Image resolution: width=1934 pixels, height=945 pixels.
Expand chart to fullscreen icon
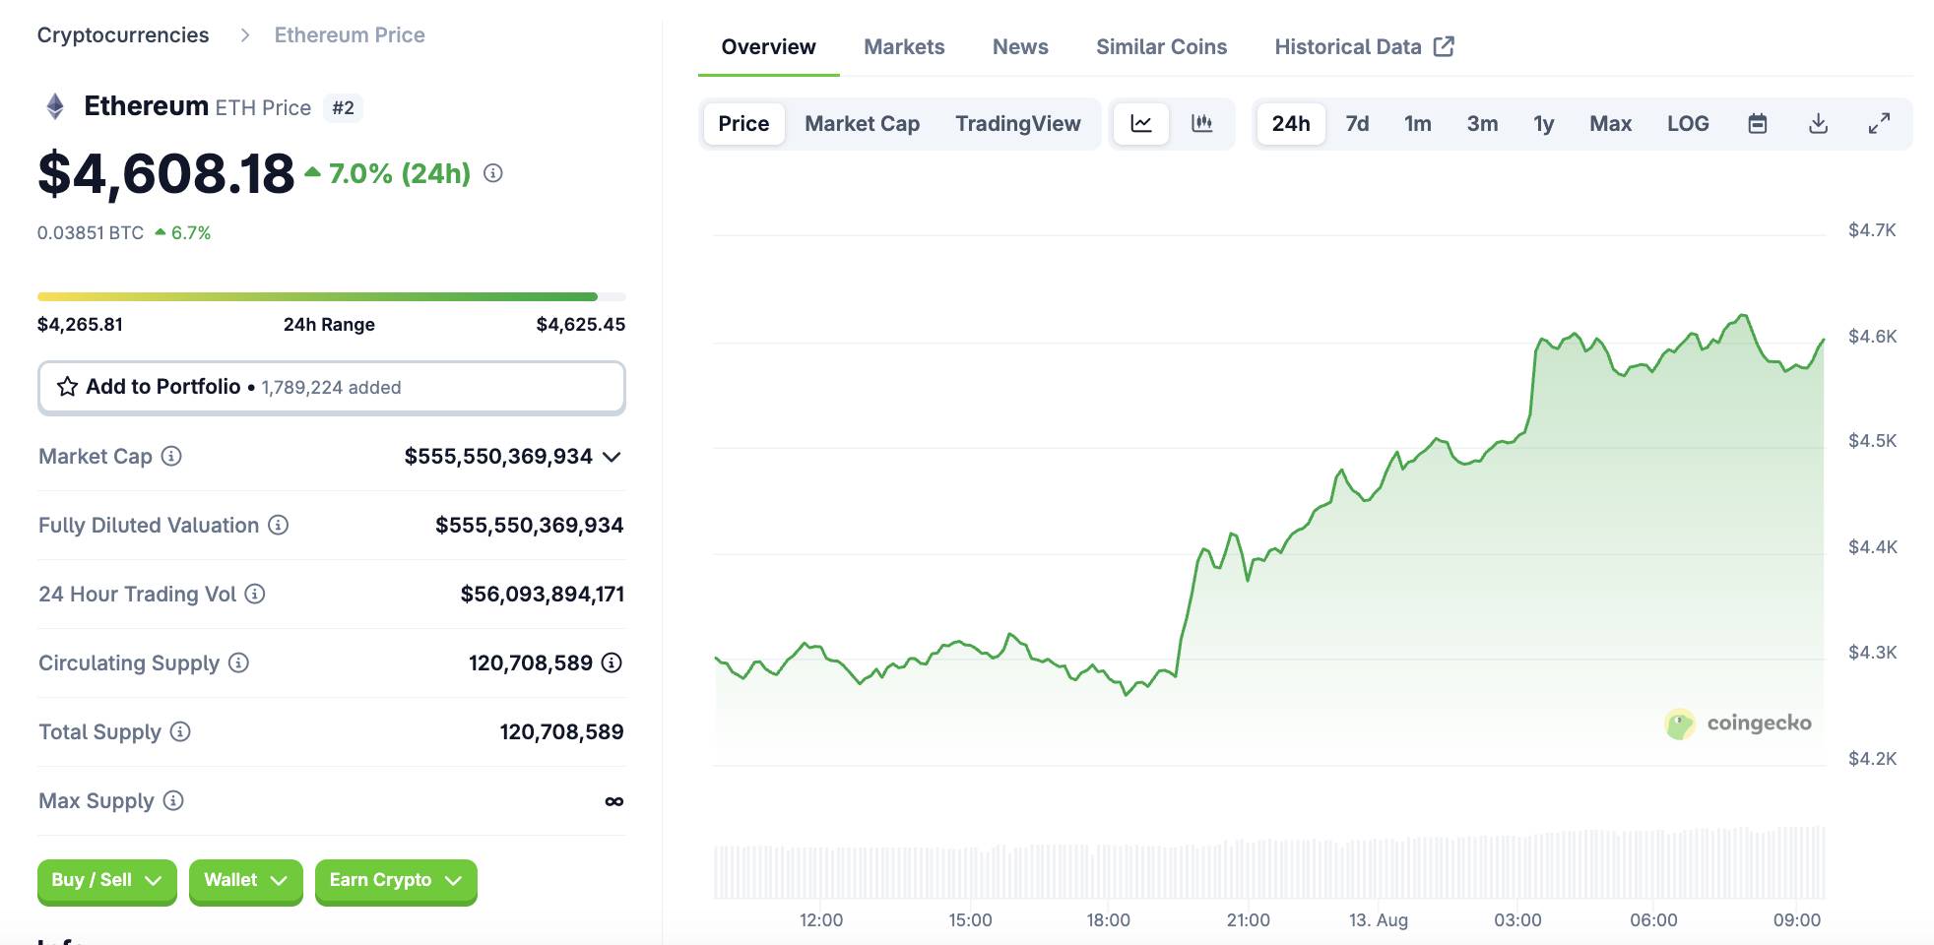(x=1879, y=124)
